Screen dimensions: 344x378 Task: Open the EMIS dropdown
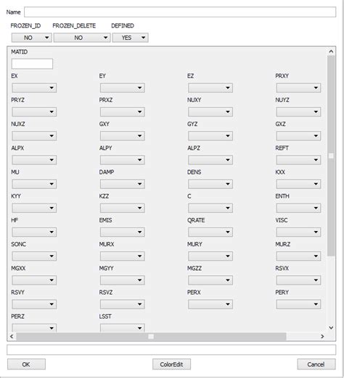point(123,232)
